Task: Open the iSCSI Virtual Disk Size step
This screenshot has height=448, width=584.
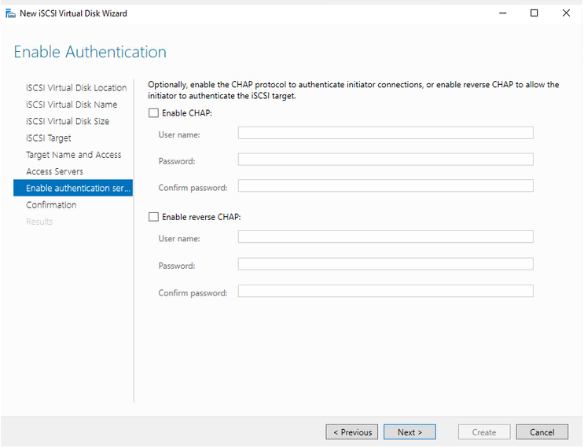Action: [68, 122]
